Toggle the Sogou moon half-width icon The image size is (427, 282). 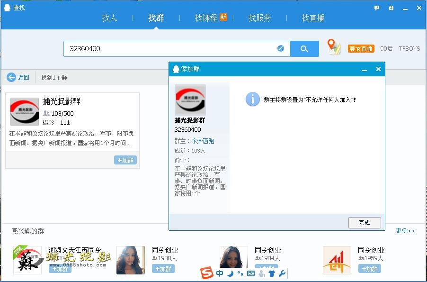click(x=231, y=273)
